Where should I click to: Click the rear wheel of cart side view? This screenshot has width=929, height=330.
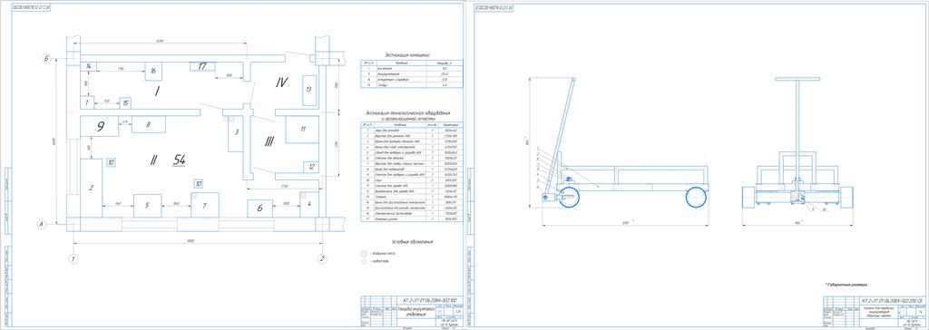tap(697, 197)
